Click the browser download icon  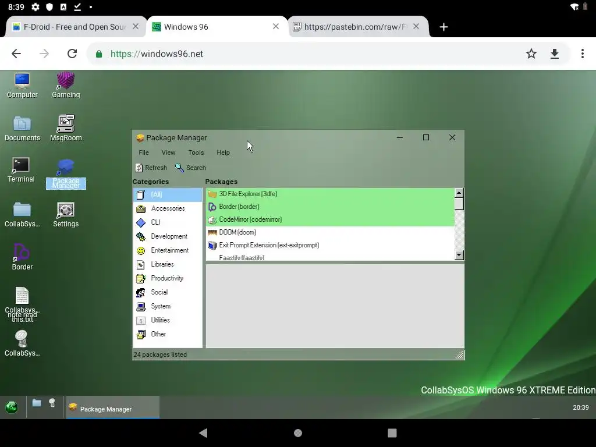555,54
